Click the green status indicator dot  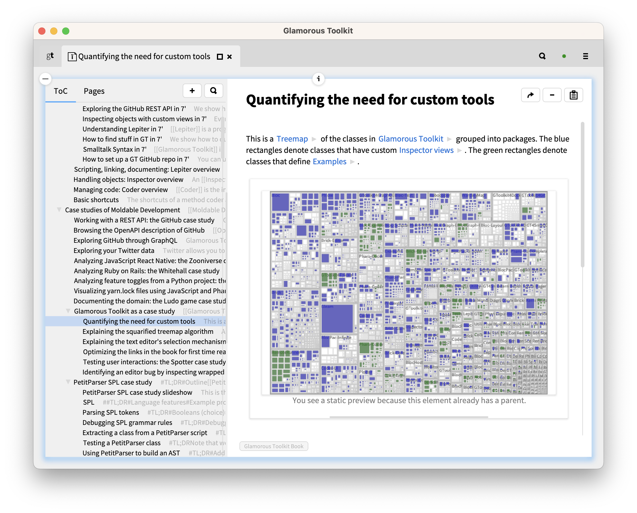point(564,56)
